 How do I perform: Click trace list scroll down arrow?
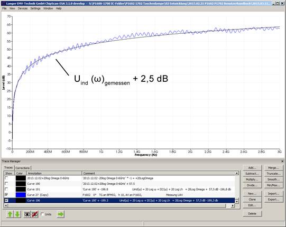pos(236,202)
